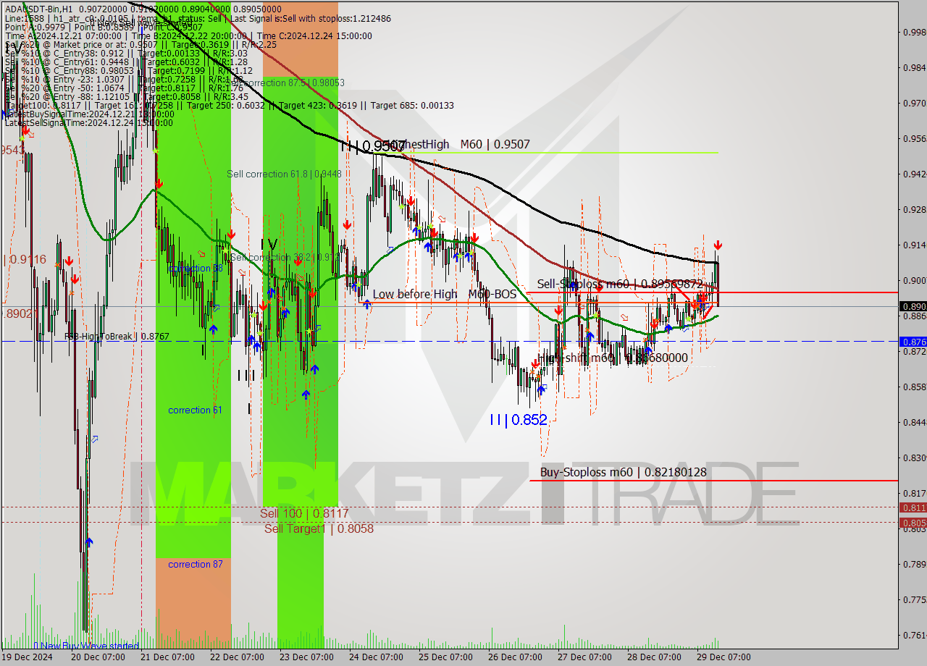Image resolution: width=927 pixels, height=666 pixels.
Task: Click the blue correction 87 label
Action: point(196,565)
